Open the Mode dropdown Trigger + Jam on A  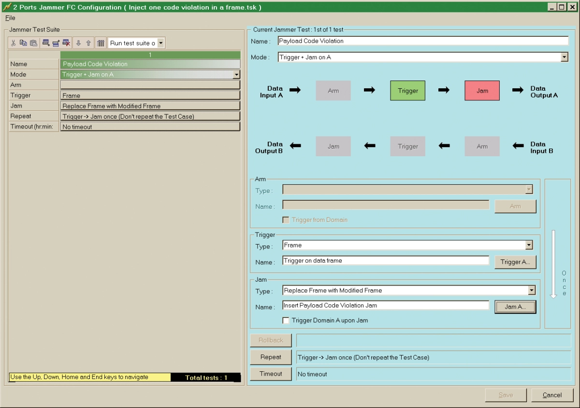pos(564,57)
